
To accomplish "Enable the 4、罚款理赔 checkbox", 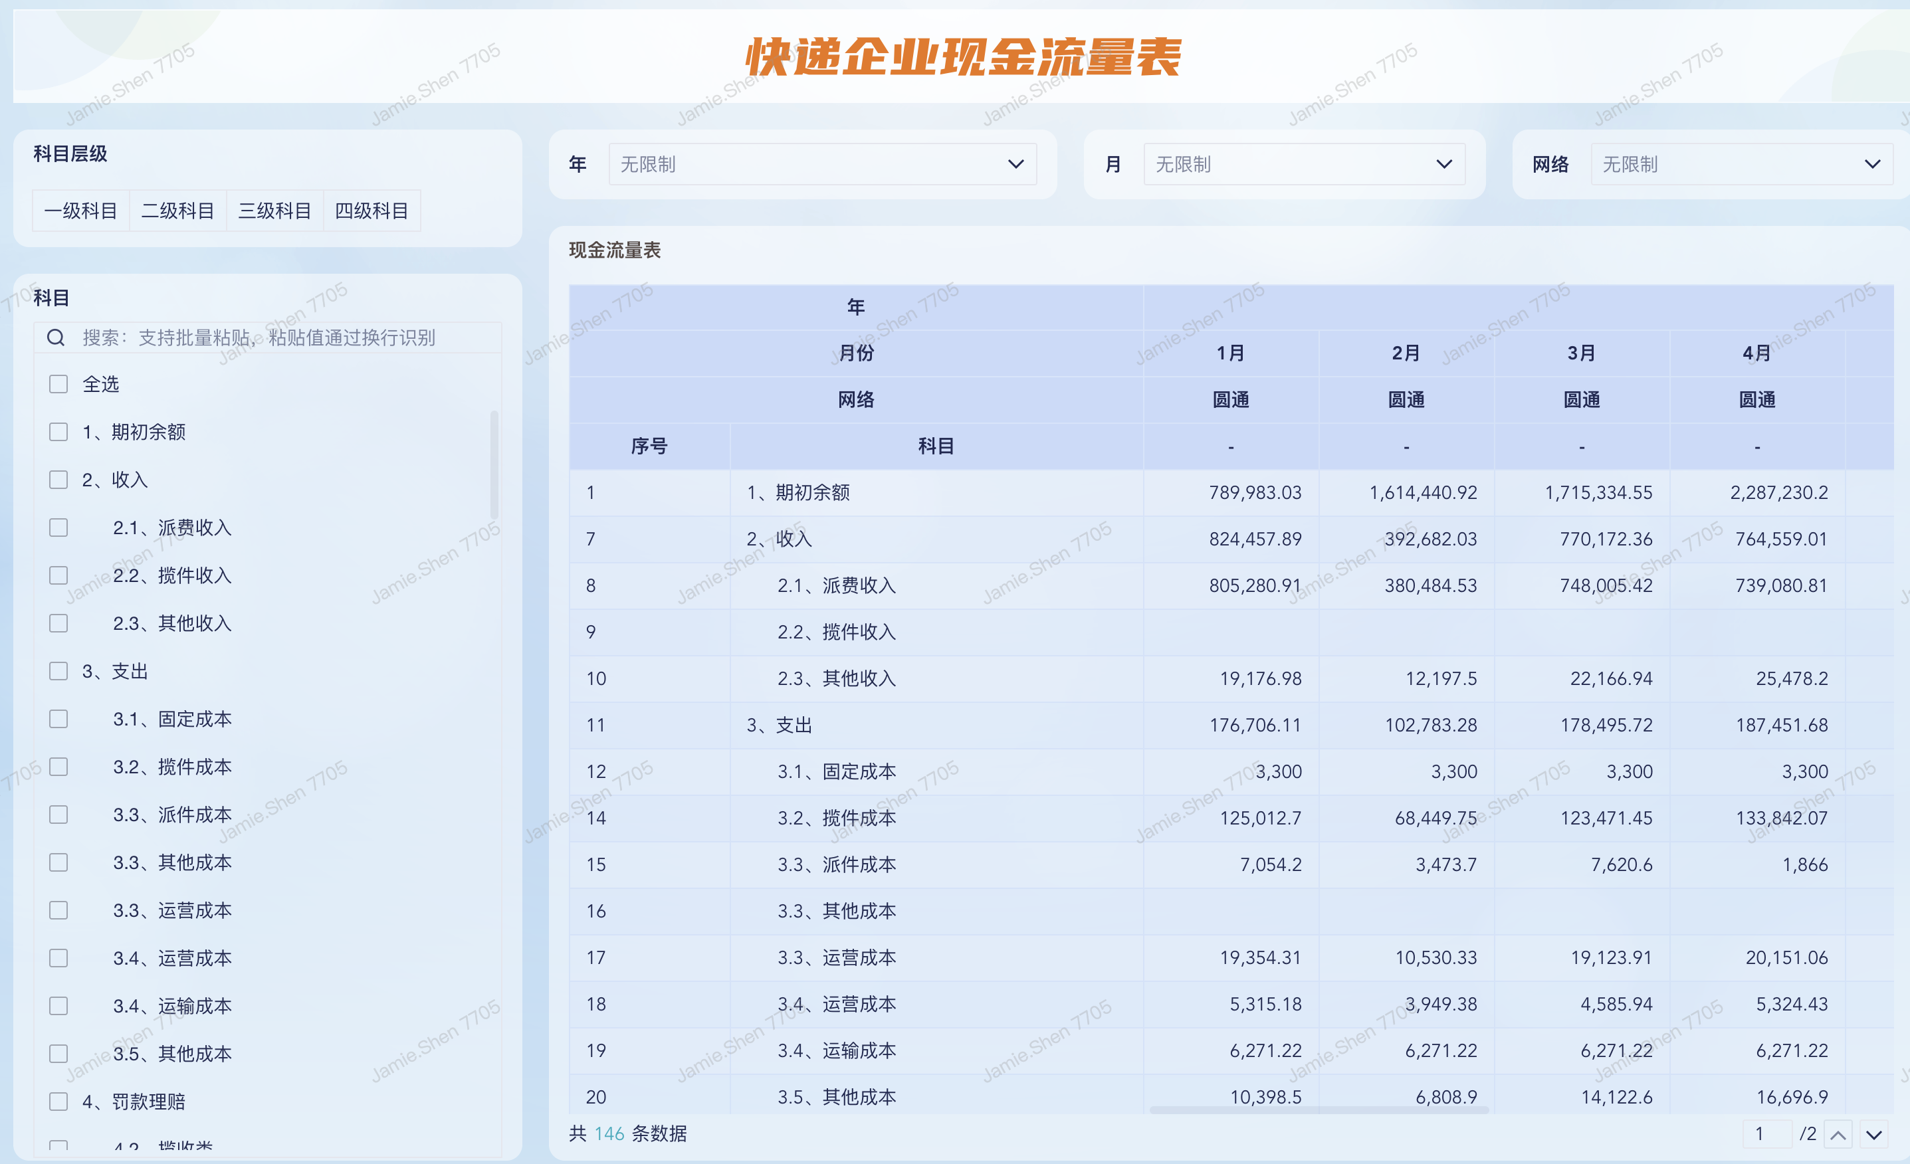I will [x=58, y=1100].
